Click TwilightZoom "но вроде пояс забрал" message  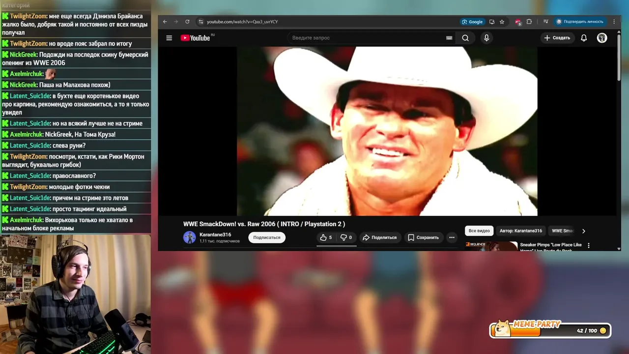pyautogui.click(x=76, y=44)
